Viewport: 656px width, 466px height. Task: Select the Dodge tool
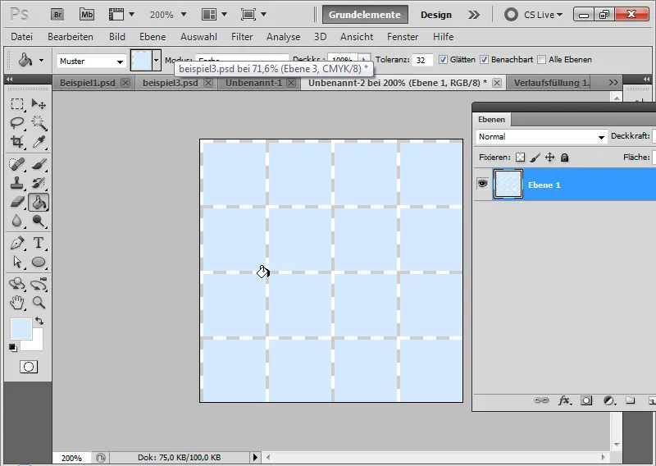(x=39, y=221)
